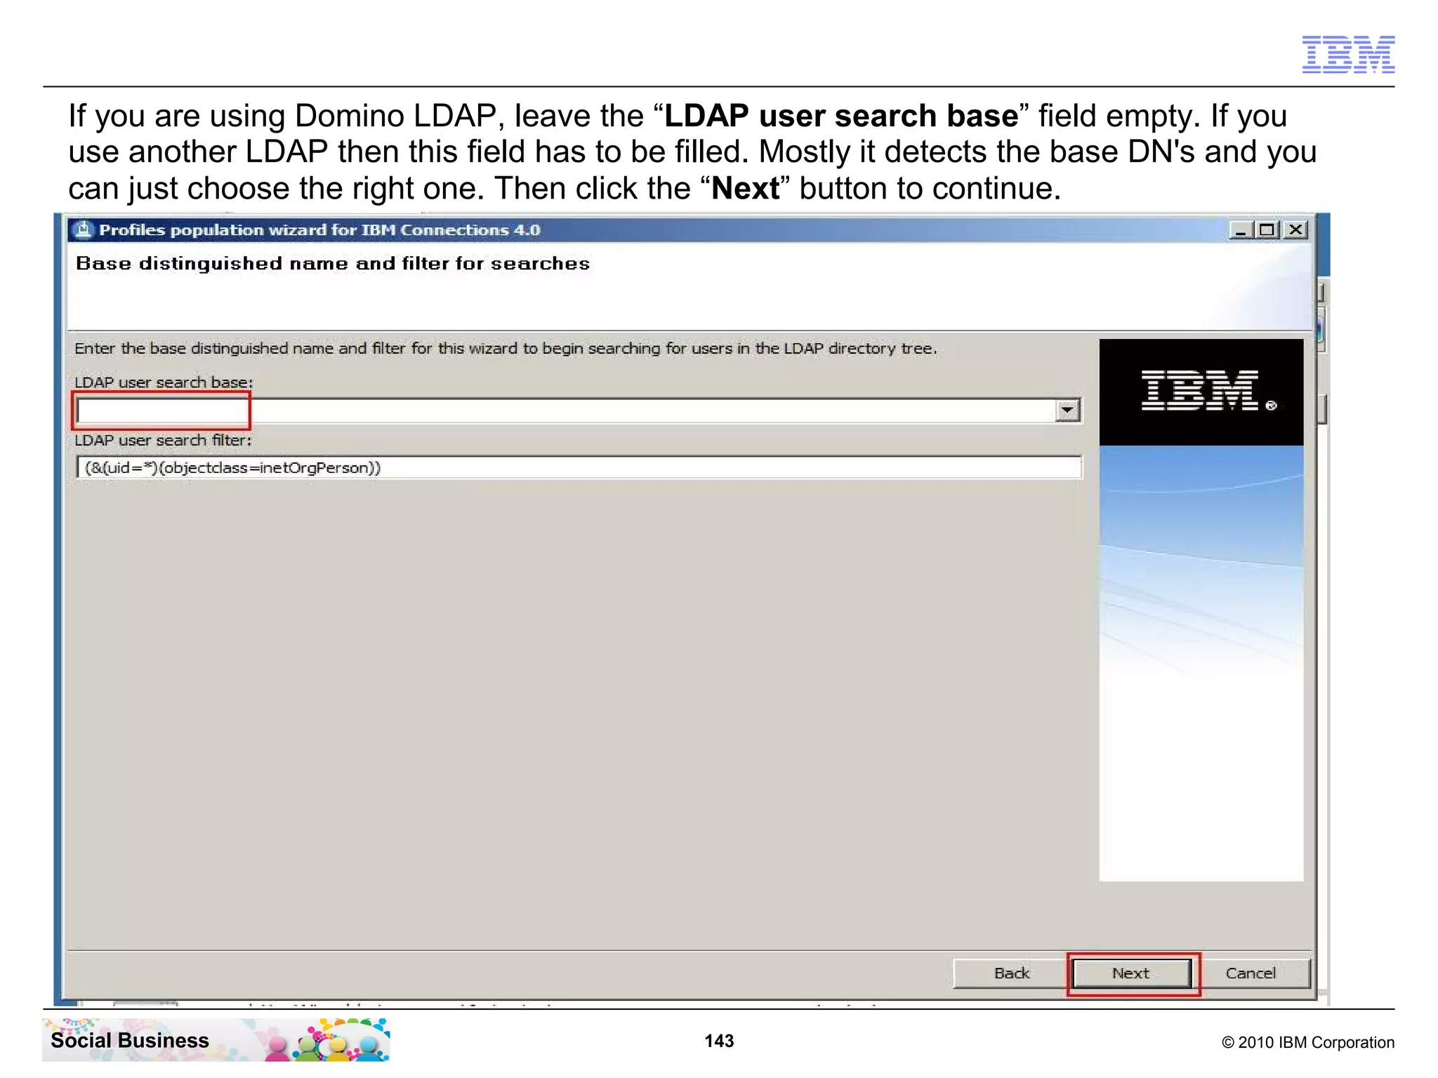
Task: Click the '© 2010 IBM Corporation' footer text
Action: tap(1308, 1042)
